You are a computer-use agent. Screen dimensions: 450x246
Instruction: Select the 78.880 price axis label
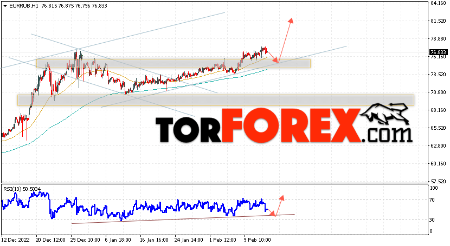pyautogui.click(x=438, y=39)
